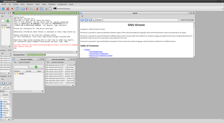Open Citing Octave in Publications link

(x=99, y=54)
